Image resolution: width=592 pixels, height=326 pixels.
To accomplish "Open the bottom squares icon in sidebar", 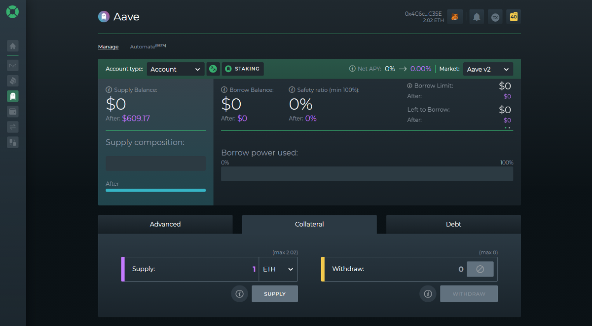I will click(13, 142).
